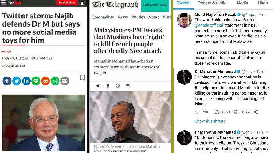Open The Star hamburger menu

[x=3, y=2]
